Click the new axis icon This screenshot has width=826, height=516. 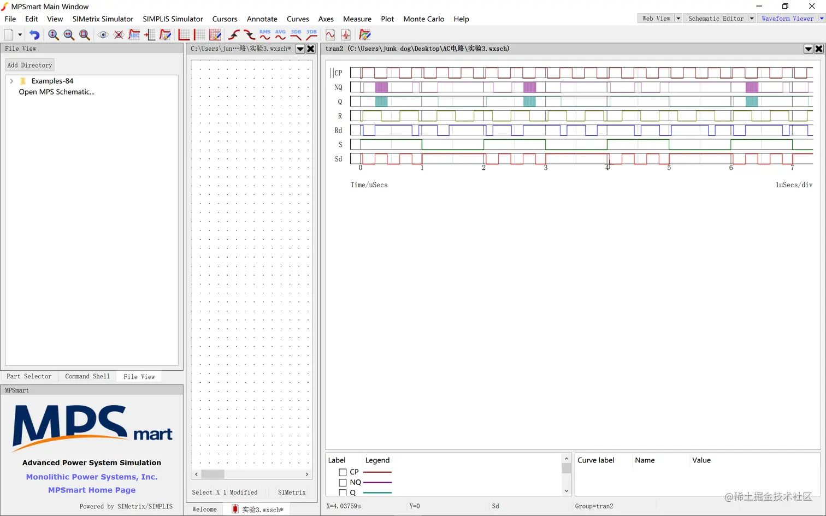[x=200, y=35]
